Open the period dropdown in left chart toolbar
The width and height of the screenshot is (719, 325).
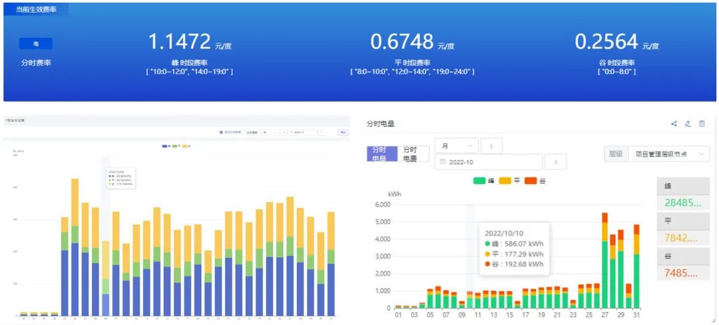pyautogui.click(x=269, y=132)
